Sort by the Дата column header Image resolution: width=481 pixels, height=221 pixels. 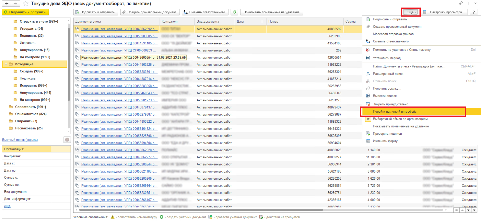coord(250,22)
